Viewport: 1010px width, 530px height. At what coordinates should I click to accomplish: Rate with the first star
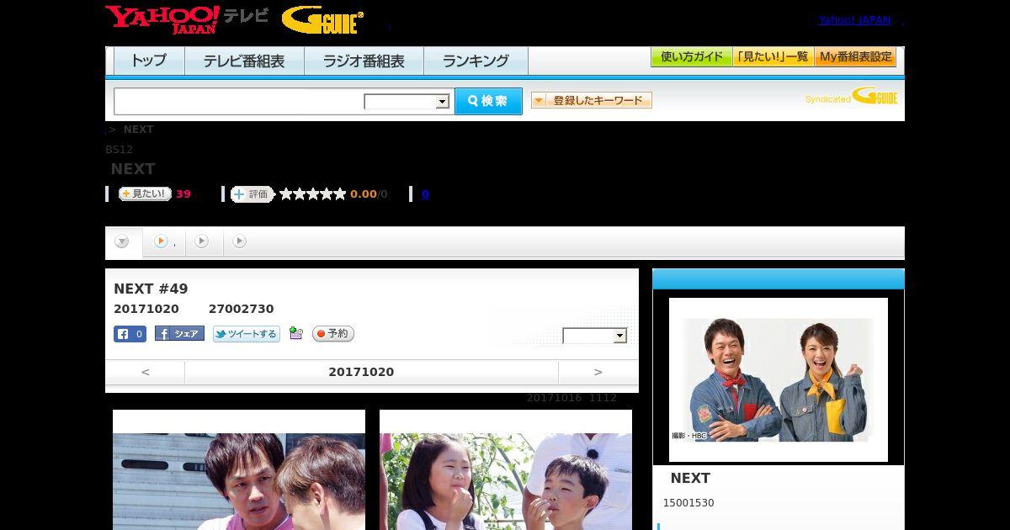(x=286, y=194)
